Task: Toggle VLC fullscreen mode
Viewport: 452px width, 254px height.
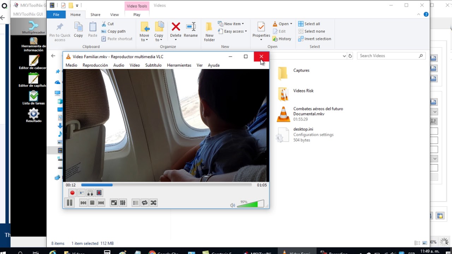Action: click(x=114, y=202)
